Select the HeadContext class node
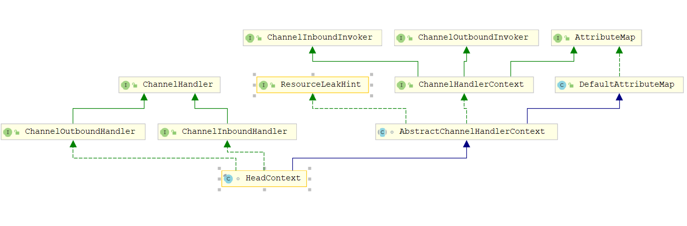 pos(264,178)
